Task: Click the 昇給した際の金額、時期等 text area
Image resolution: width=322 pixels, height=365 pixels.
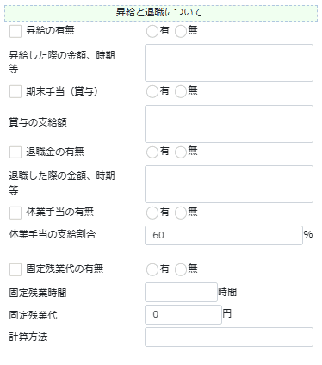Action: pos(229,63)
